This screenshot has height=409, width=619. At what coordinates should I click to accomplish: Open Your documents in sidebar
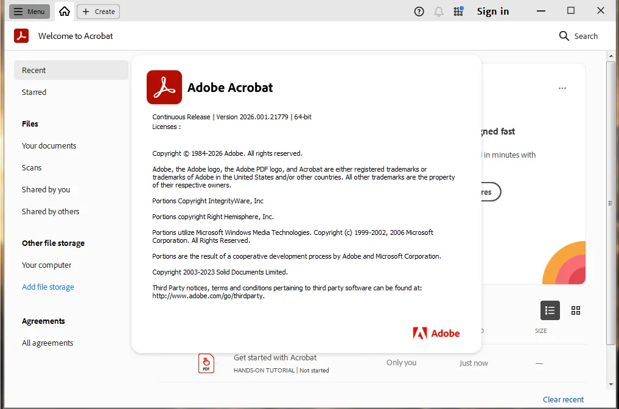click(x=49, y=145)
